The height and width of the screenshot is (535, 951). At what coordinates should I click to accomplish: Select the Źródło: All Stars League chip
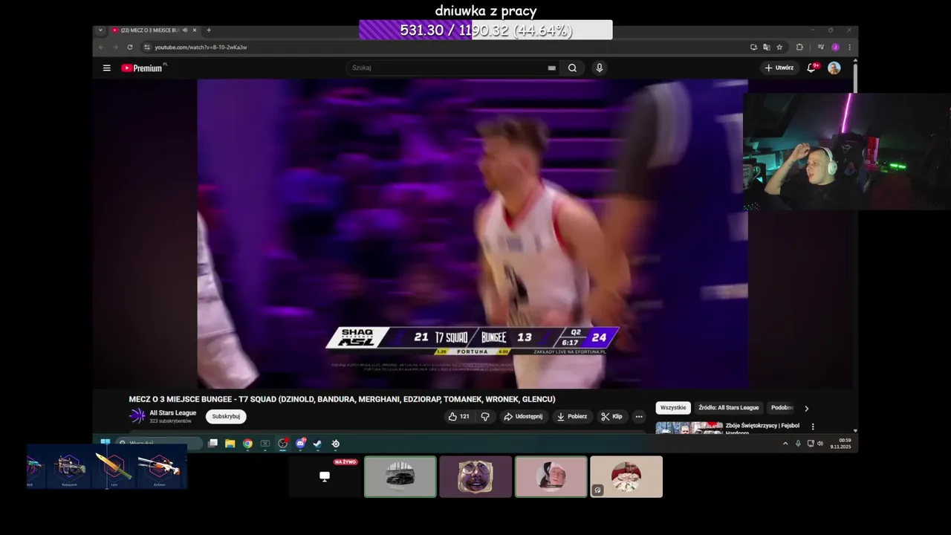pyautogui.click(x=729, y=408)
